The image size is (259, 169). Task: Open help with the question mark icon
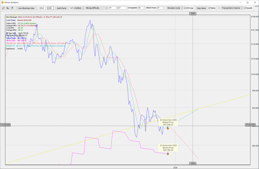tap(12, 8)
